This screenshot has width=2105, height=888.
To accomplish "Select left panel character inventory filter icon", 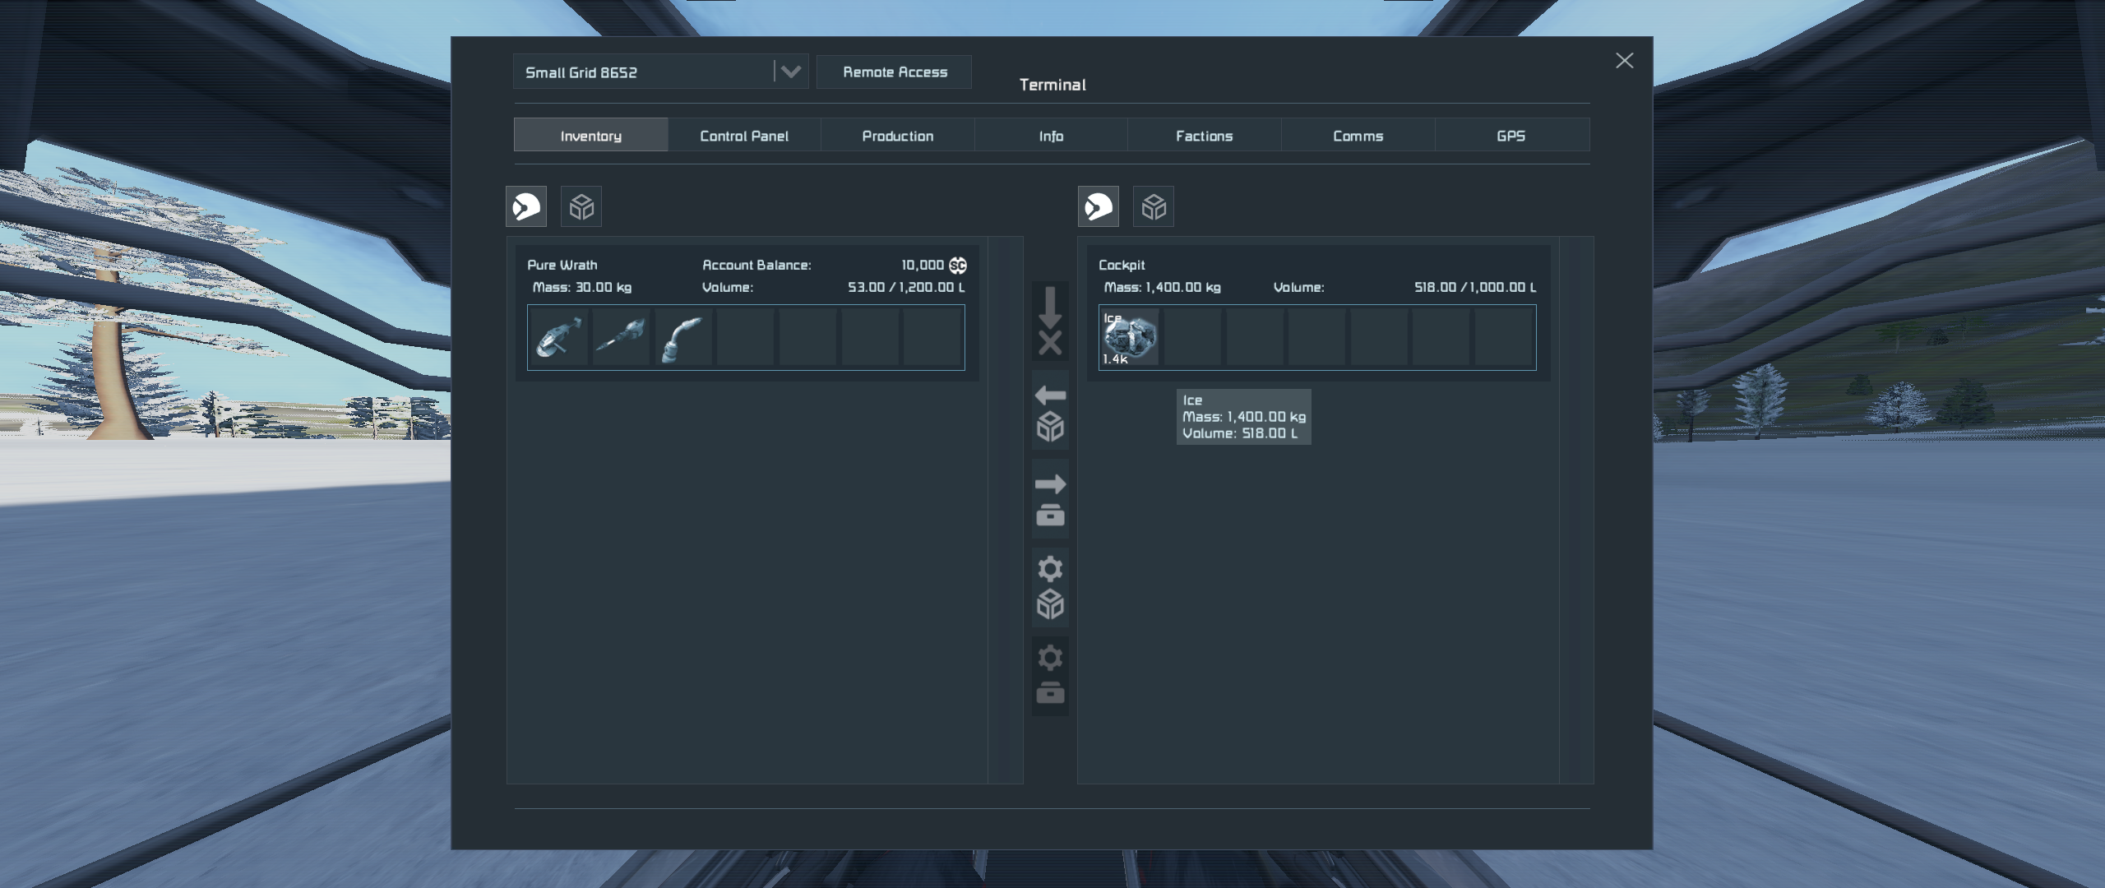I will [526, 206].
